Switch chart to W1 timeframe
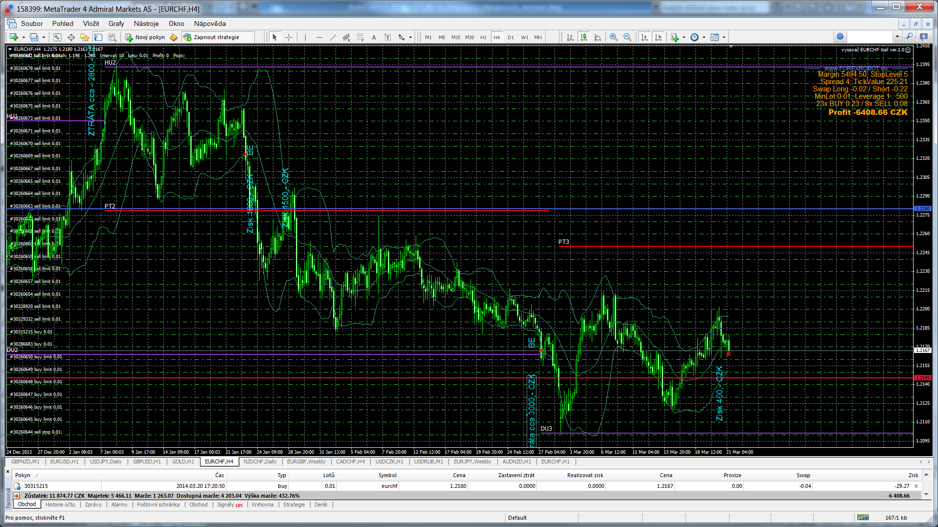Image resolution: width=938 pixels, height=527 pixels. pyautogui.click(x=524, y=37)
